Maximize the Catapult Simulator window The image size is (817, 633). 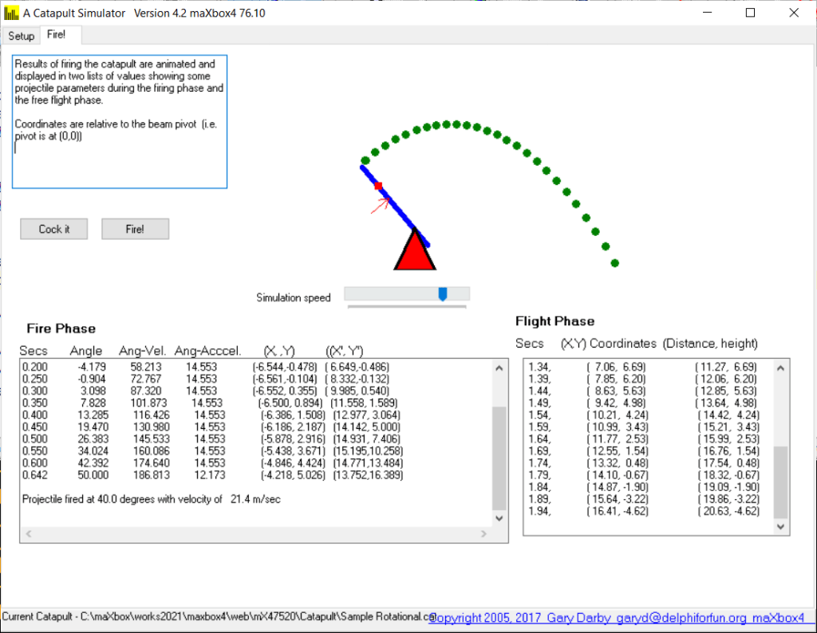click(x=750, y=13)
